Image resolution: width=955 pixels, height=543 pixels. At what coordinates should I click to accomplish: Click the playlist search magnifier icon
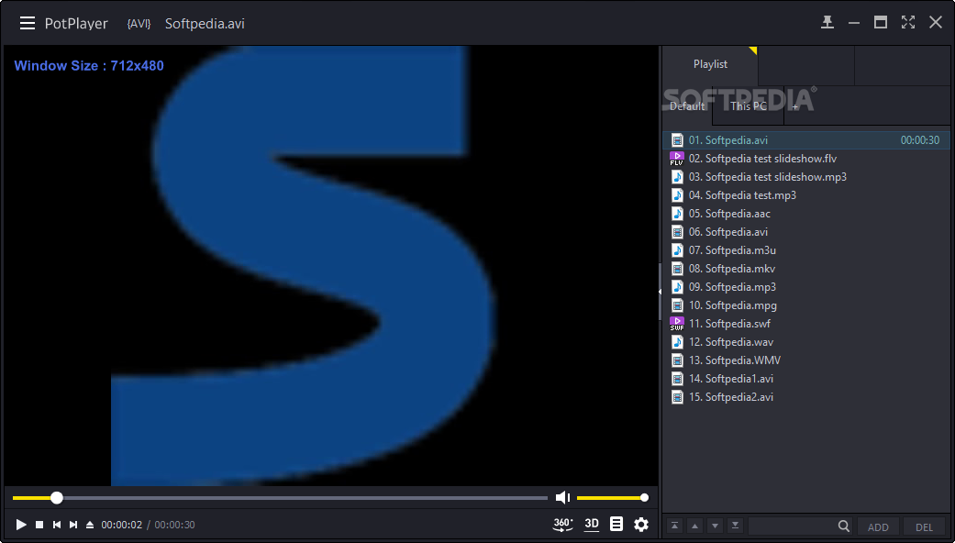coord(844,526)
